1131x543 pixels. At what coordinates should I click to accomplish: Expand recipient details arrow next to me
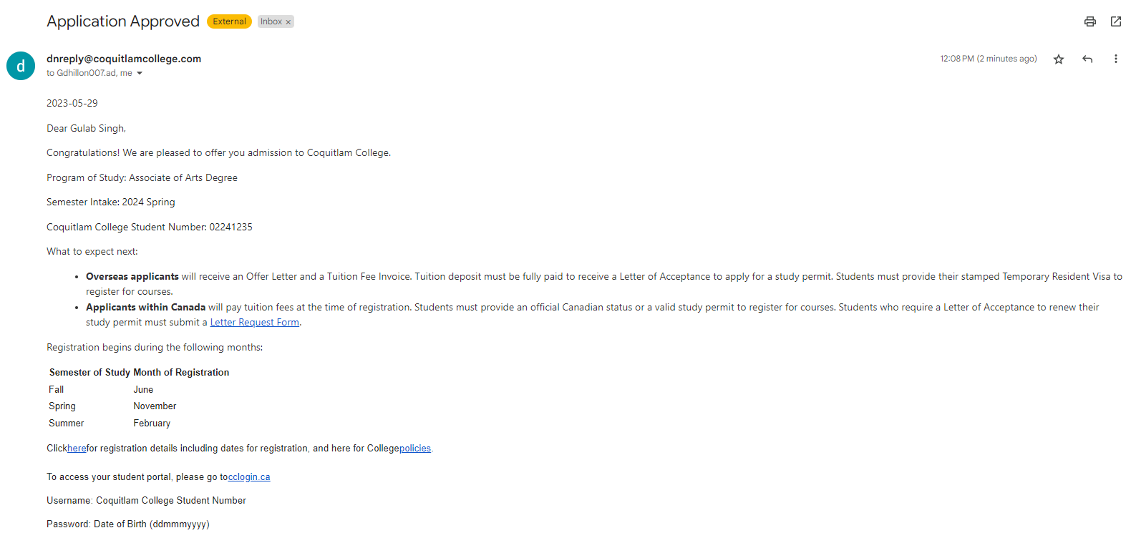pos(140,73)
